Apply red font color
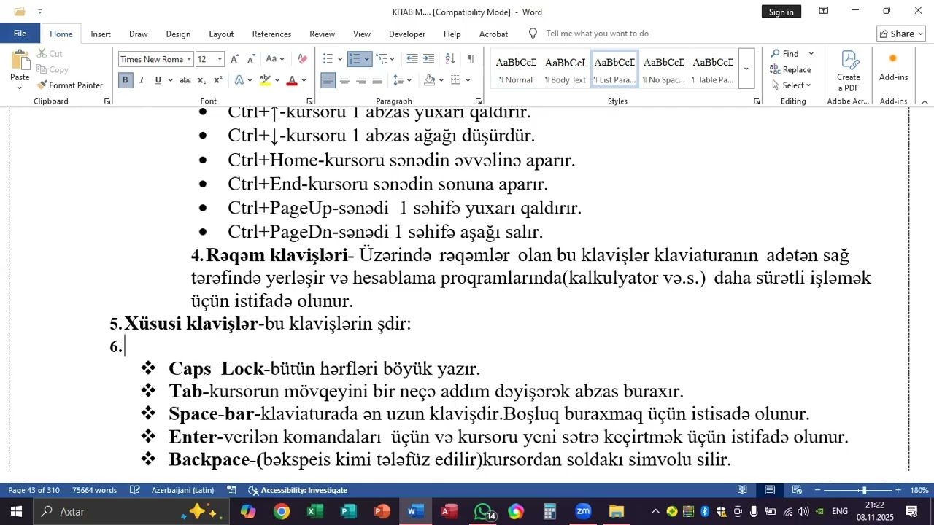 (292, 80)
